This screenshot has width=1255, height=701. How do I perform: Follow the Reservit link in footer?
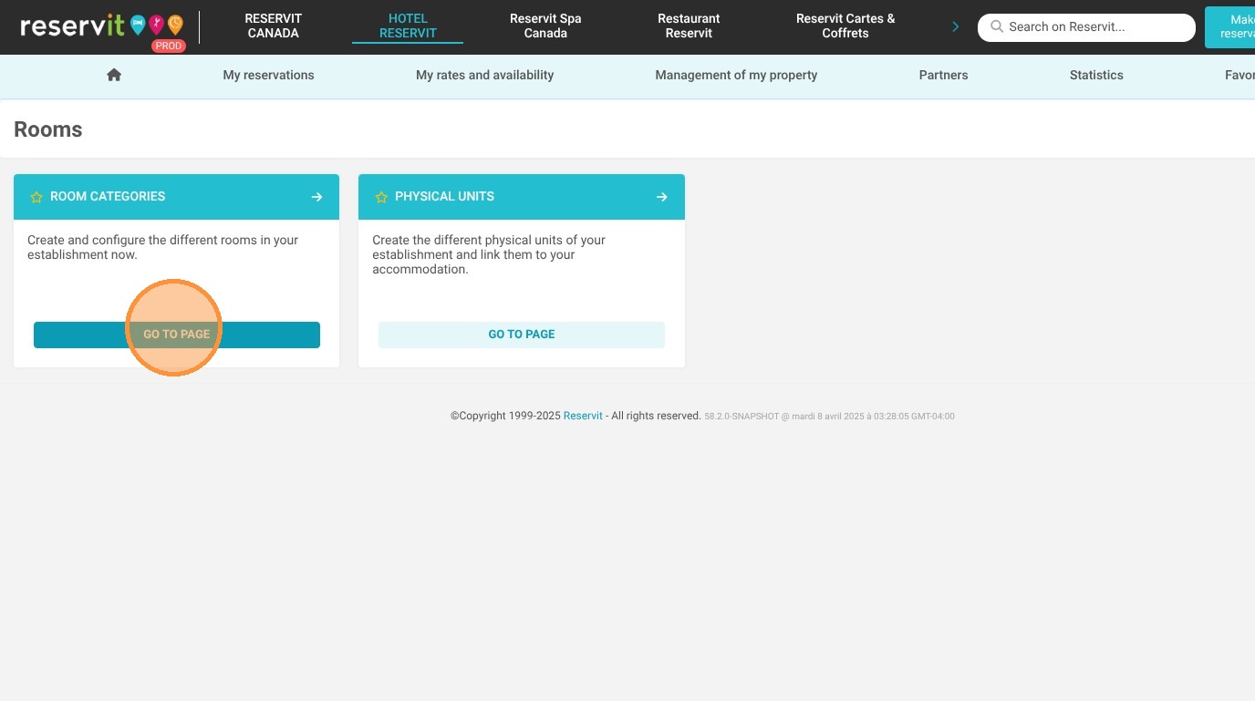[583, 416]
